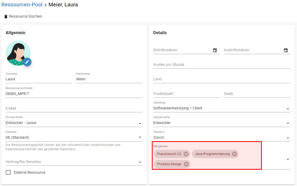
Task: Focus the Kosten pro Stunde field
Action: click(x=221, y=65)
